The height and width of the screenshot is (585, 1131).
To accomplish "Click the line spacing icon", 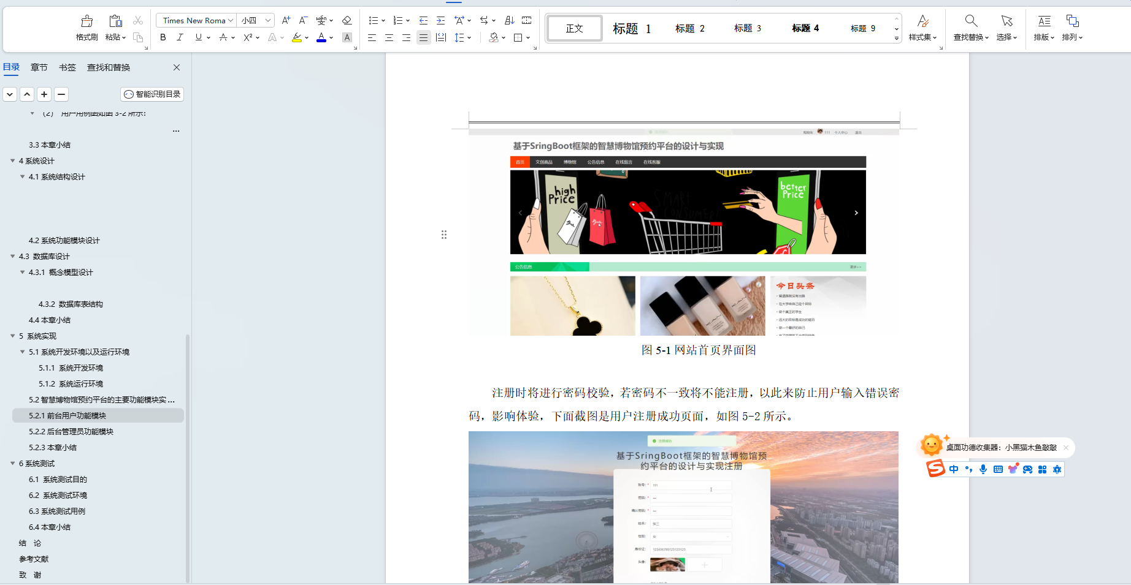I will point(459,37).
